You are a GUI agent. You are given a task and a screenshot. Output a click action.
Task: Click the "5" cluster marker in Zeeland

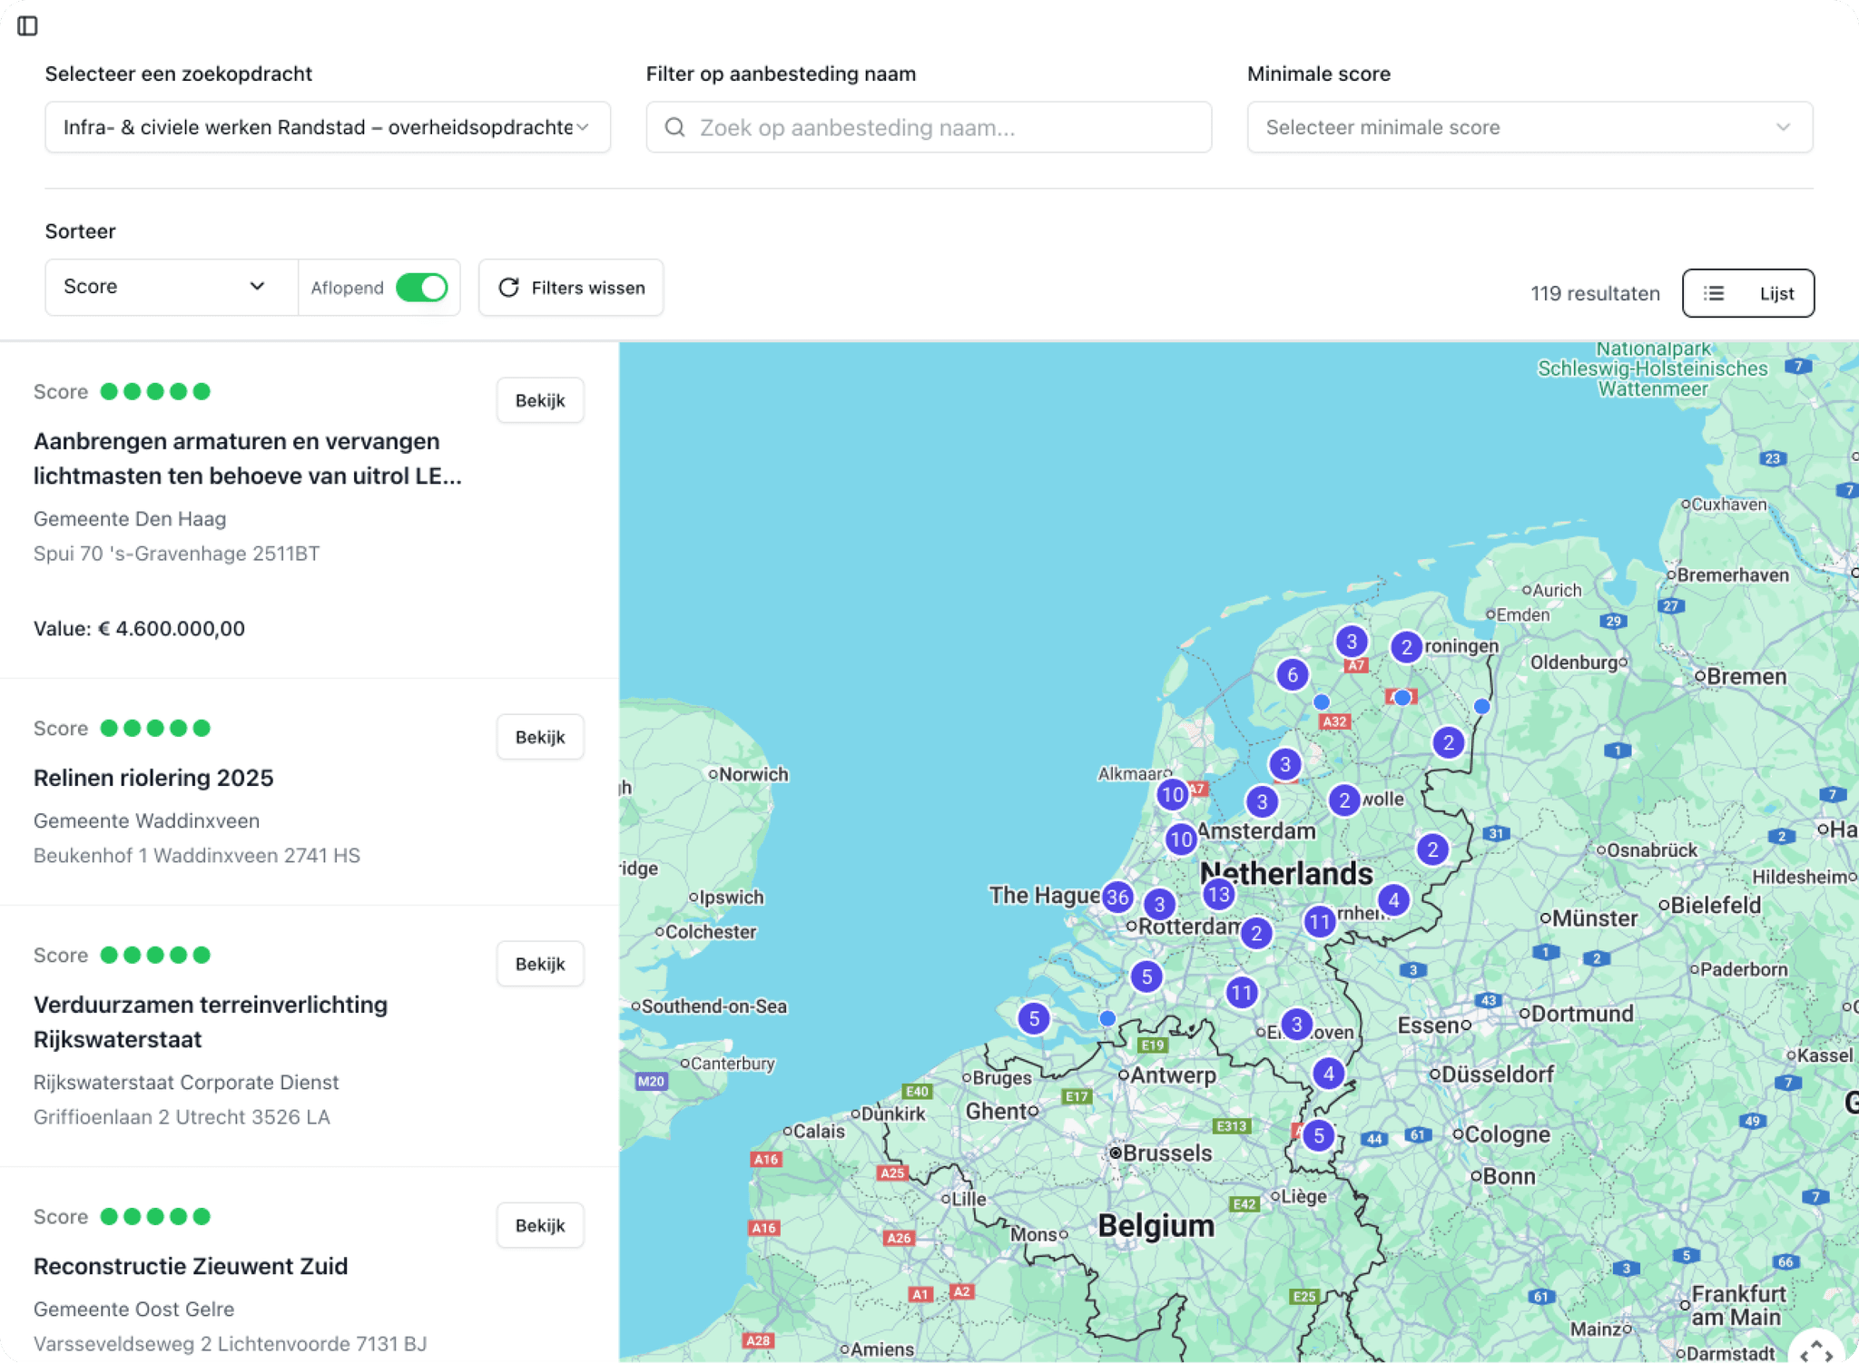pos(1033,1019)
